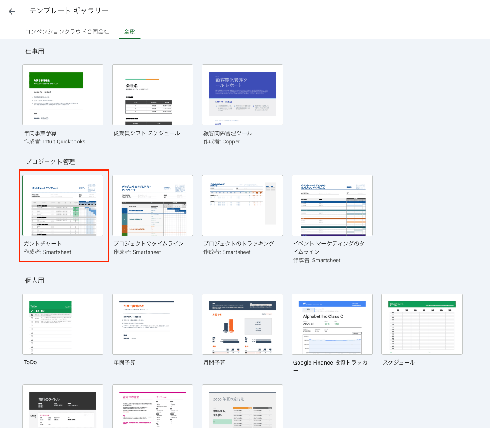490x428 pixels.
Task: Open the 顧客関係管理ツール template thumbnail
Action: click(x=242, y=95)
